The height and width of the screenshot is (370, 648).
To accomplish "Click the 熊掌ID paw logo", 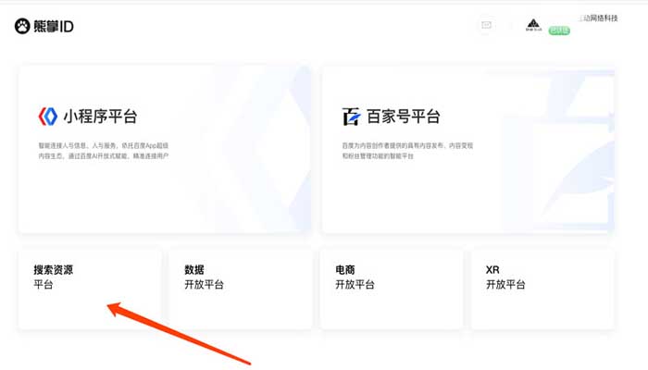I will point(22,27).
